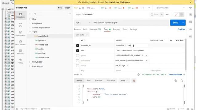Open the form-data body type dropdown
The height and width of the screenshot is (110, 197).
coord(81,35)
